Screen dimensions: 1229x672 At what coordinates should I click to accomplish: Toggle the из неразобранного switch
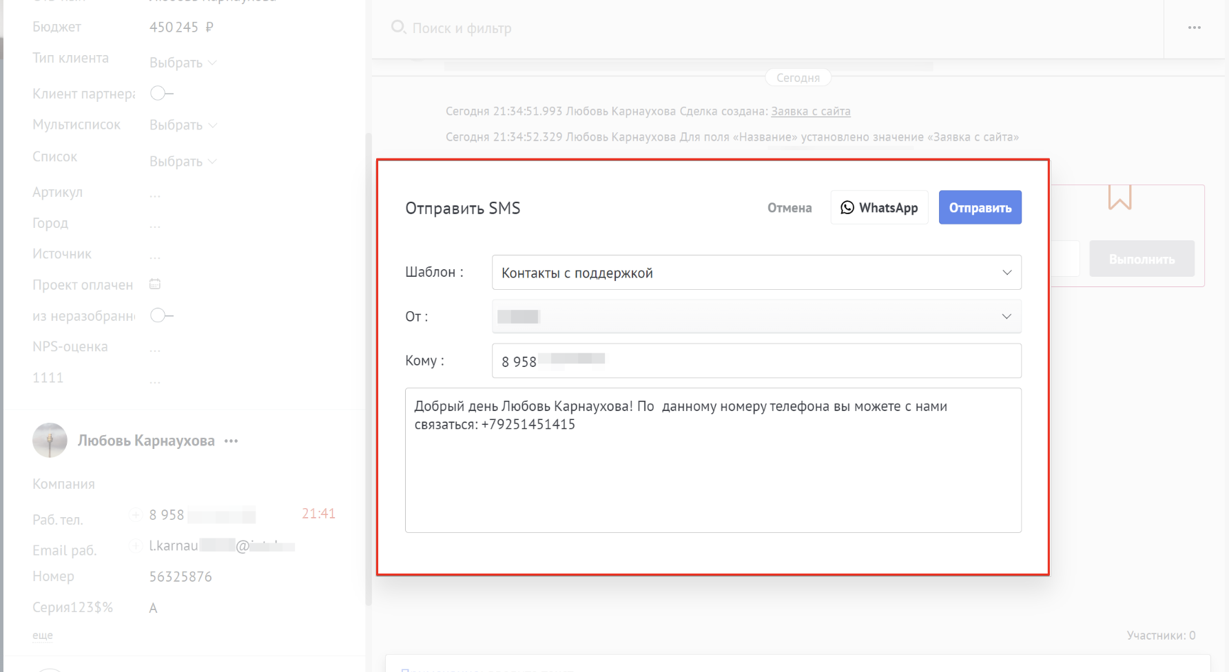(161, 315)
